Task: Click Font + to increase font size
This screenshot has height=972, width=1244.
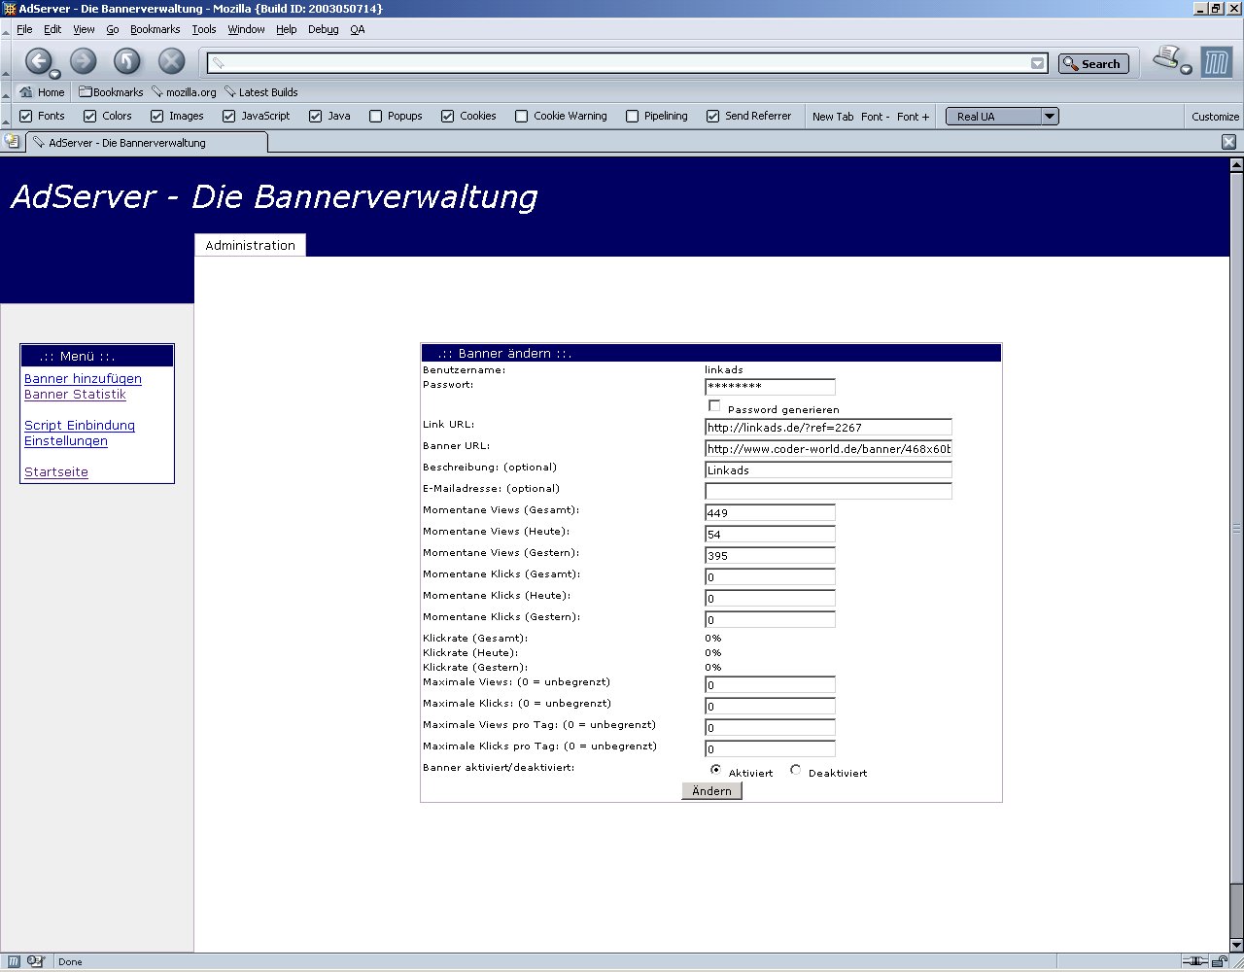Action: pos(913,117)
